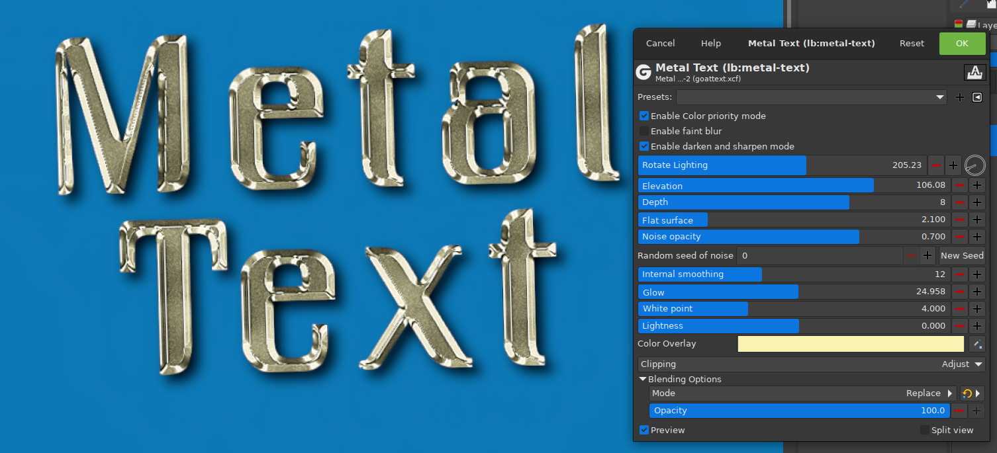Increase Rotate Lighting with plus button
The image size is (997, 453).
click(x=953, y=165)
